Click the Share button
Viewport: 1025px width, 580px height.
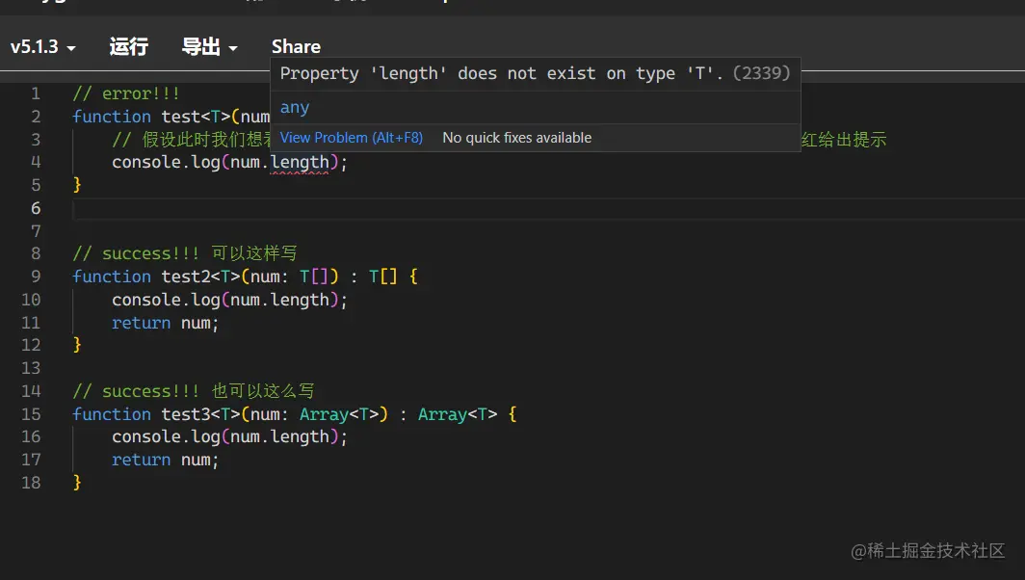[296, 47]
